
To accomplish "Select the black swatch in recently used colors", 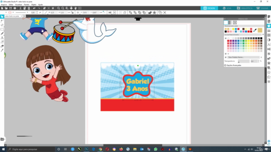I will point(226,32).
